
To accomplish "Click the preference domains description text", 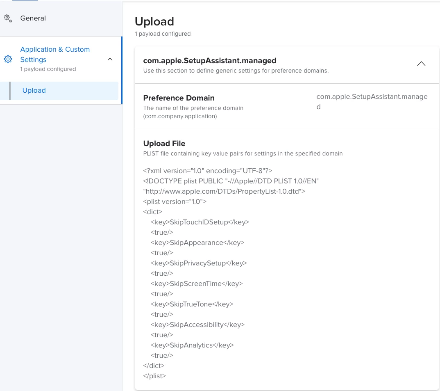I will 236,71.
